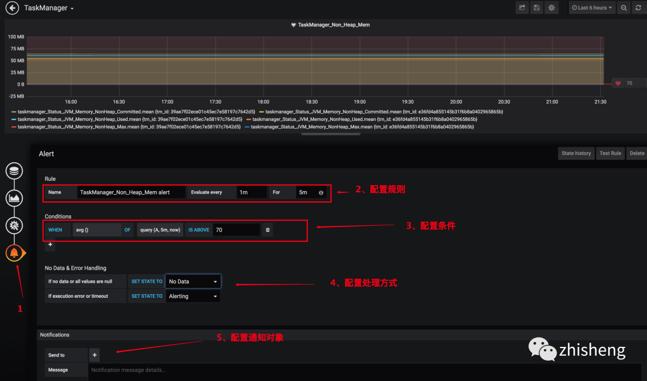The height and width of the screenshot is (381, 647).
Task: Click the 18:00 time axis label
Action: [x=263, y=102]
